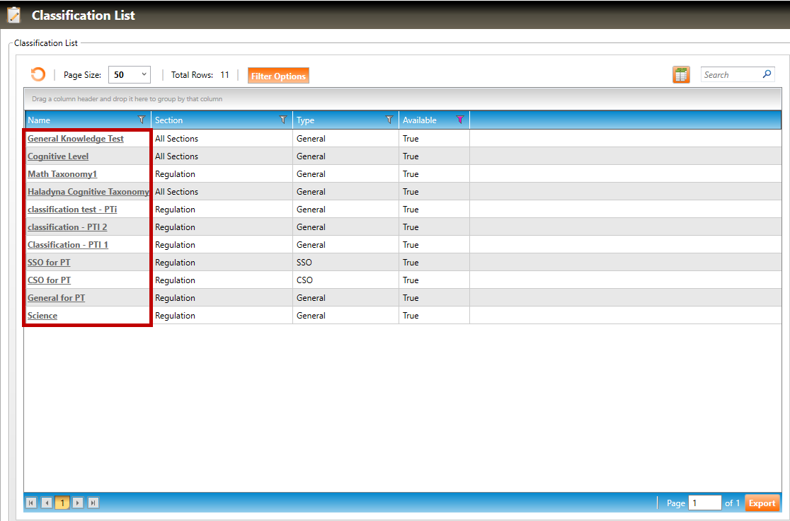The width and height of the screenshot is (790, 521).
Task: Go to first page with pager icon
Action: (31, 503)
